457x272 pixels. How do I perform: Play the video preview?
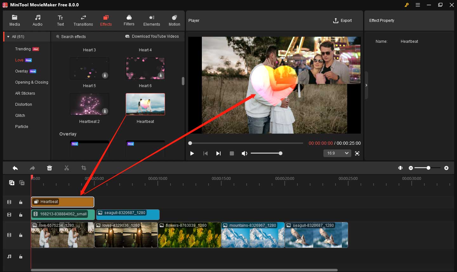click(192, 153)
